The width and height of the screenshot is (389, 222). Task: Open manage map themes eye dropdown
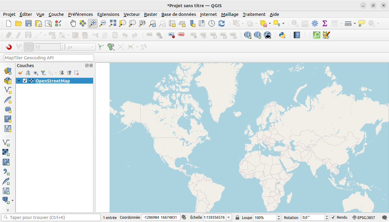coord(36,73)
